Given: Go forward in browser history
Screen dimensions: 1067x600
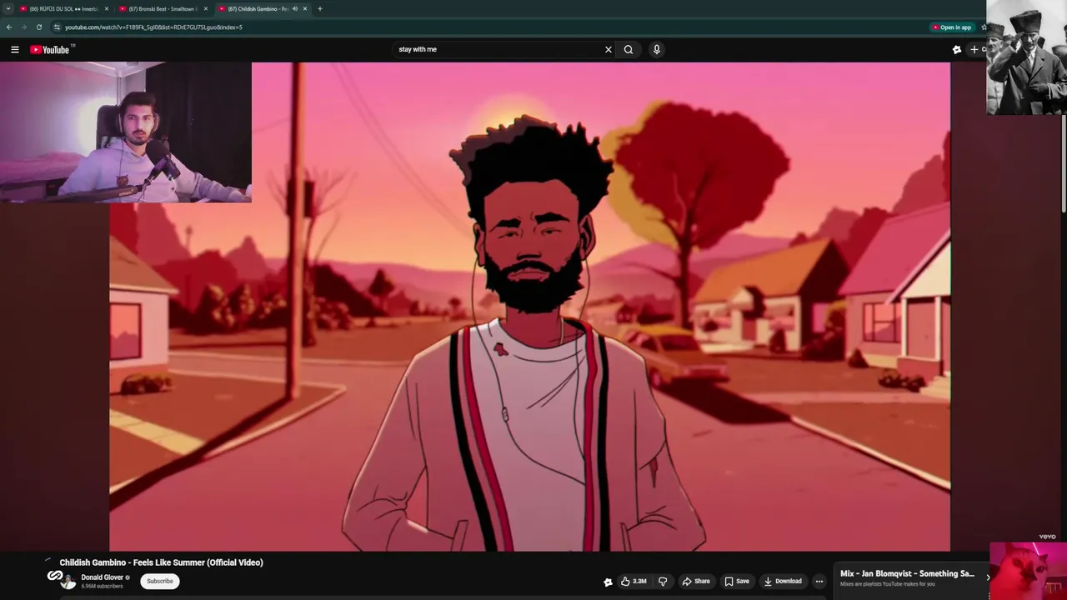Looking at the screenshot, I should pos(23,27).
